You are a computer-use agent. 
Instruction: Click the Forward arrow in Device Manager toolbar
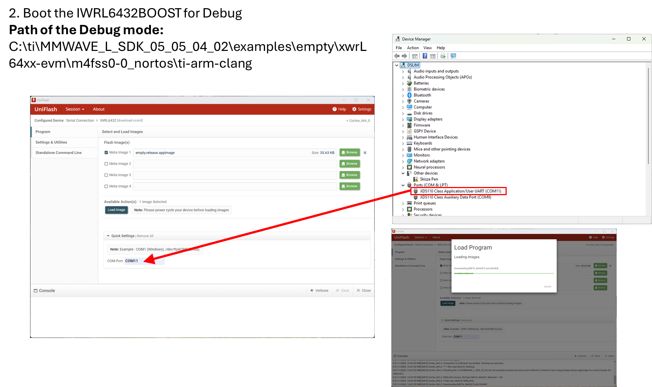(x=404, y=56)
